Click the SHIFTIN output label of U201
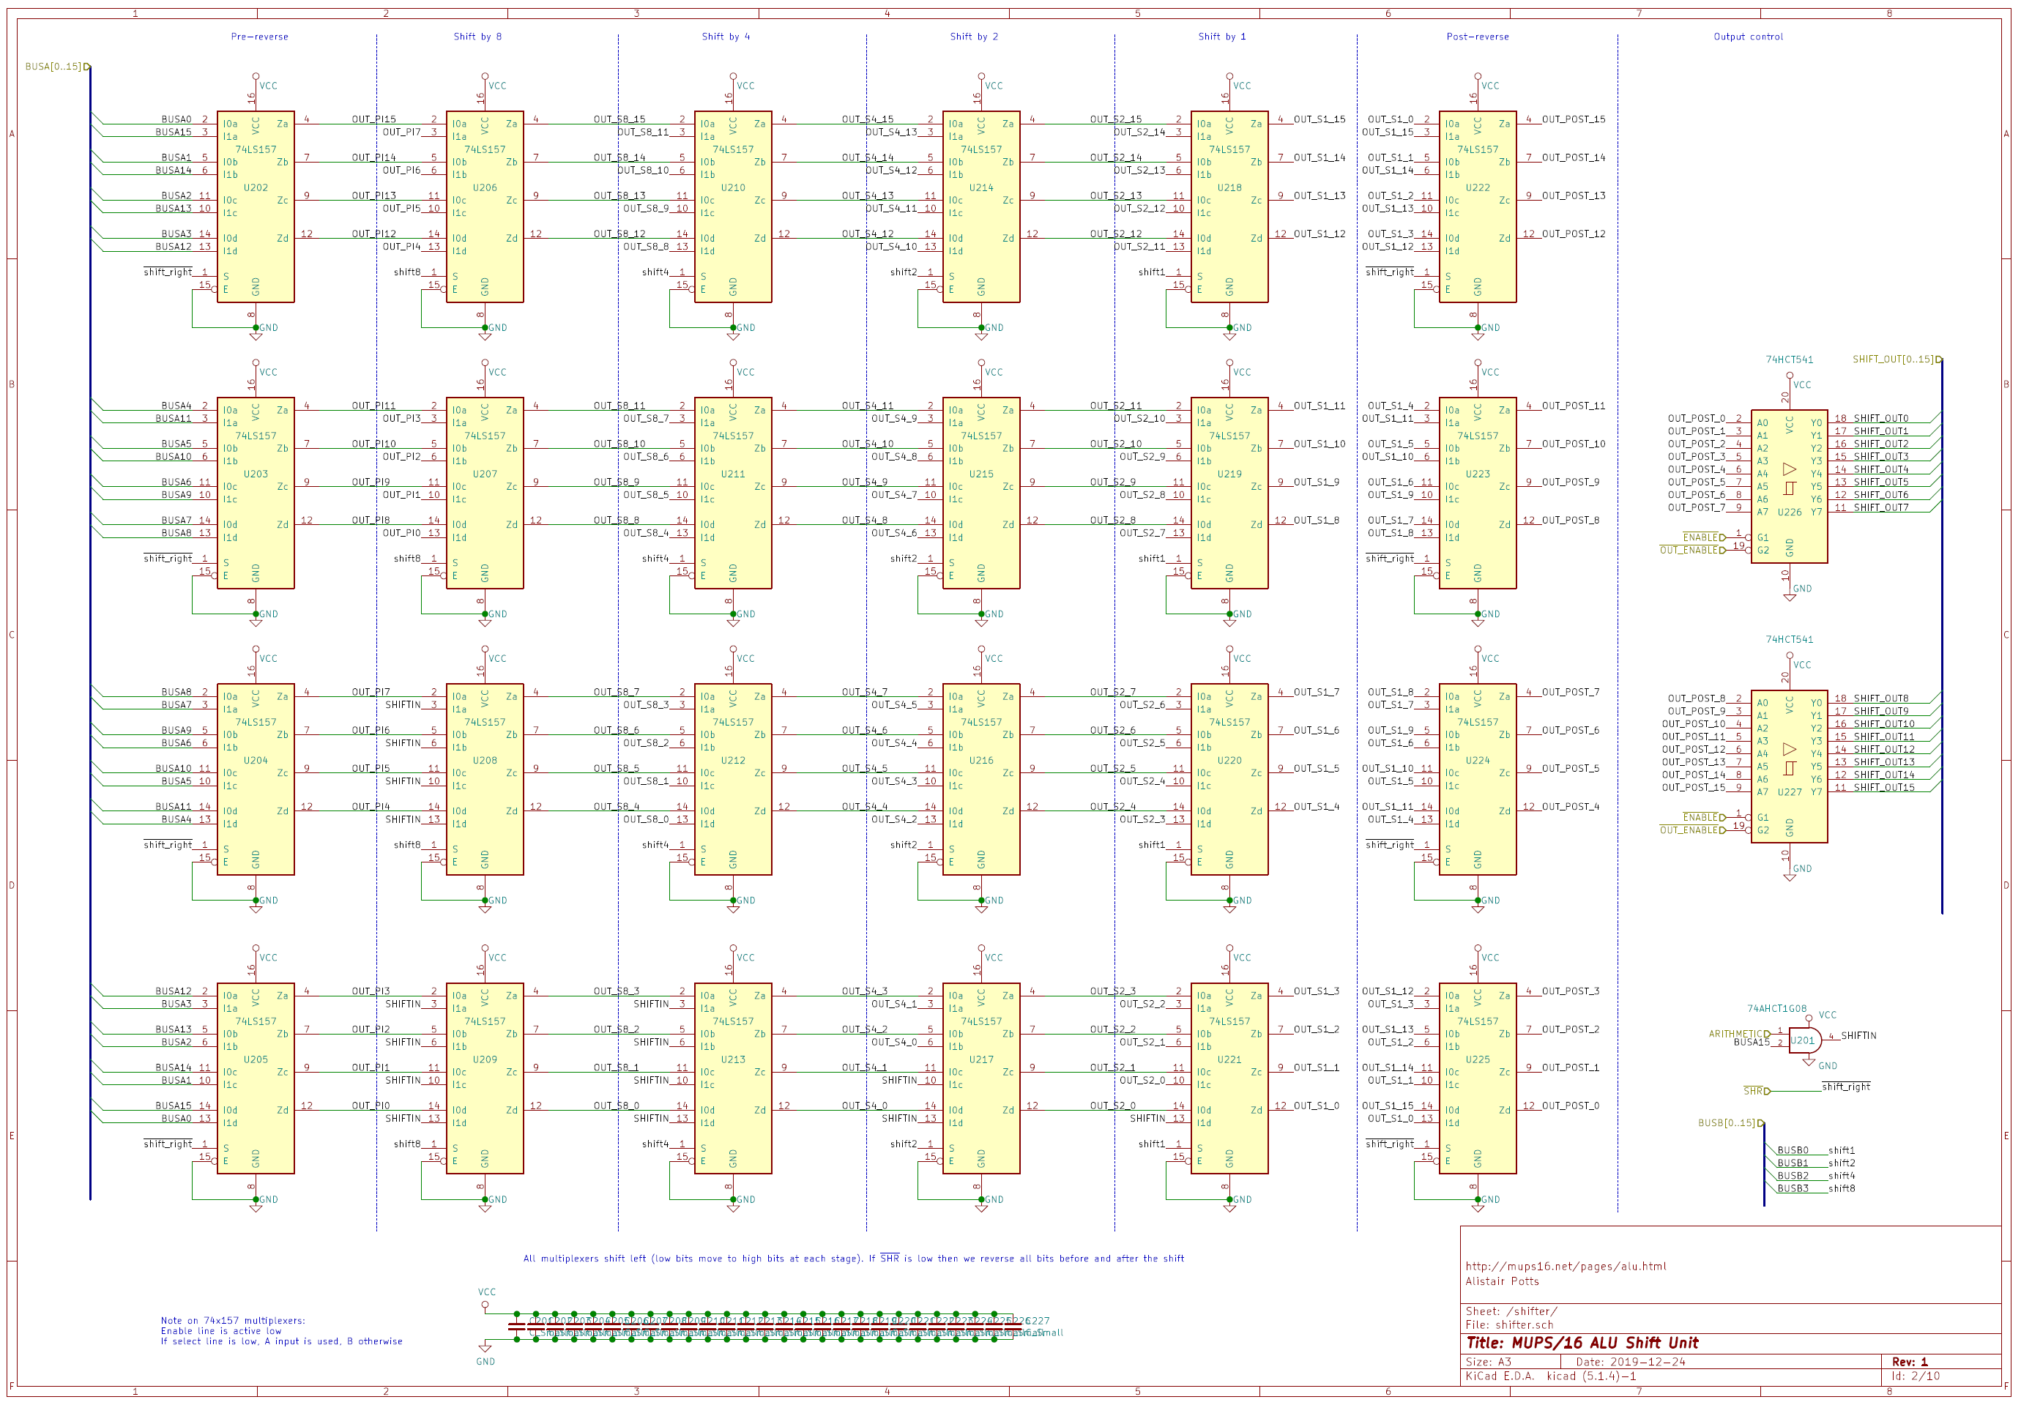2021x1405 pixels. tap(1859, 1036)
